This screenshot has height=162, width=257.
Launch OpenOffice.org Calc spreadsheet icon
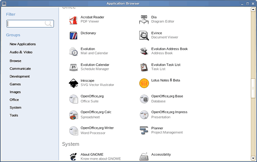tap(74, 115)
